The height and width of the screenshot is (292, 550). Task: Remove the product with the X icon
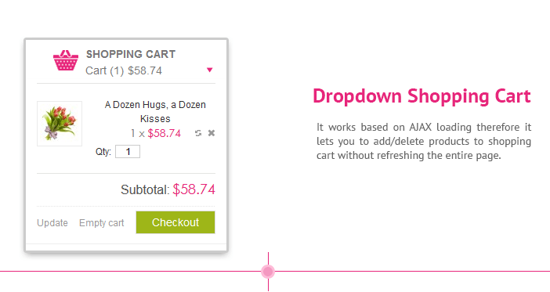coord(212,133)
